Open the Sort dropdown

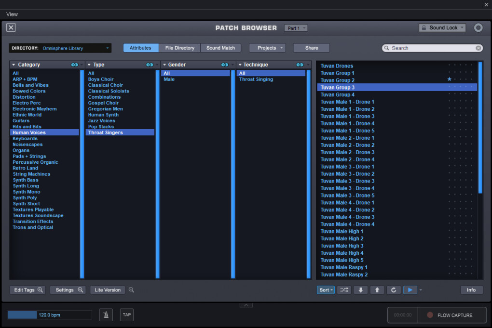pos(326,290)
